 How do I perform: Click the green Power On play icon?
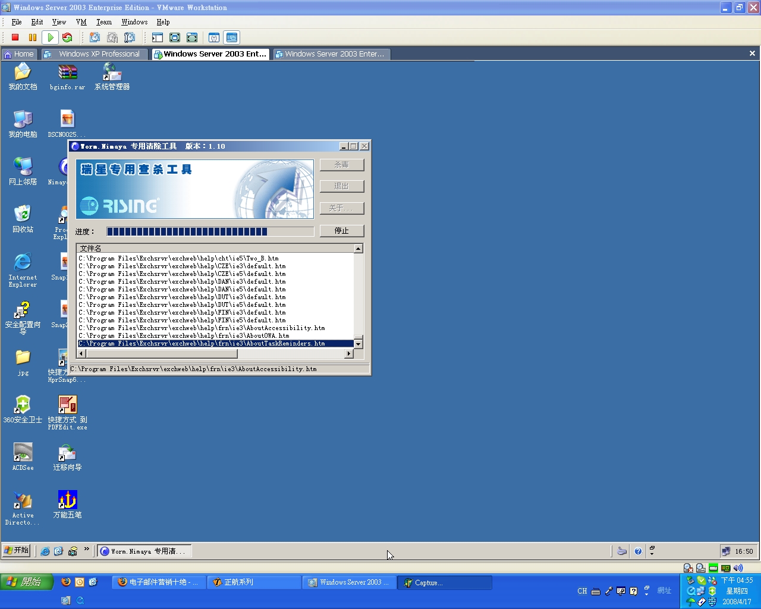[51, 37]
